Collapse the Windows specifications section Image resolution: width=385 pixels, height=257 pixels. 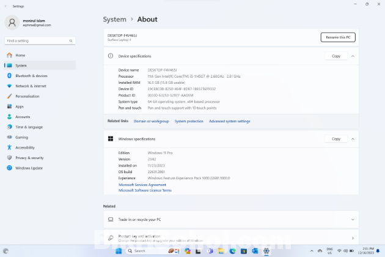coord(353,139)
